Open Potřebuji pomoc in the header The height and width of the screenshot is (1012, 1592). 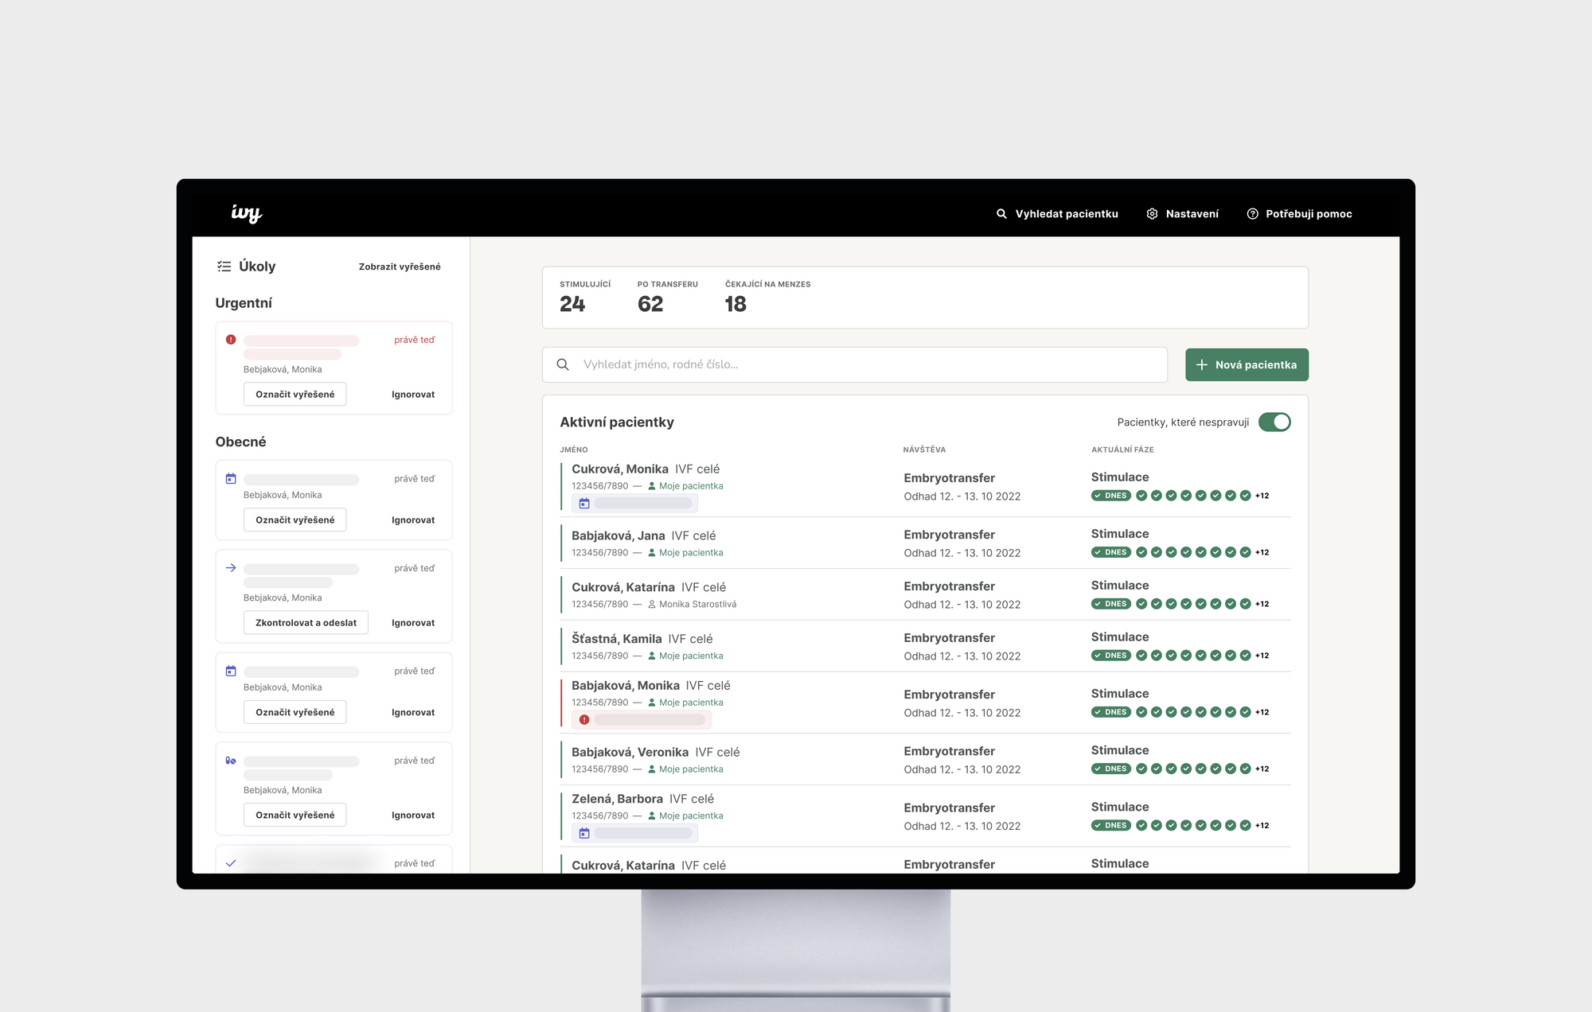point(1299,214)
